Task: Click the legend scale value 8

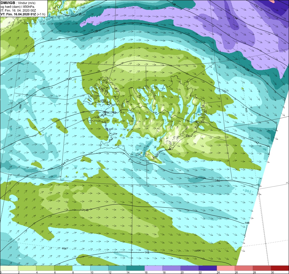Action: click(x=73, y=272)
